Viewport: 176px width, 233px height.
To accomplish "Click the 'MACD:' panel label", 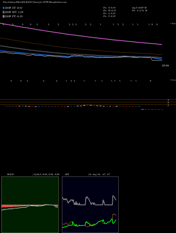I will tap(11, 174).
